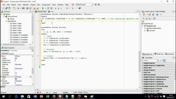Click the red globe icon beside Help
176x99 pixels.
pos(73,5)
